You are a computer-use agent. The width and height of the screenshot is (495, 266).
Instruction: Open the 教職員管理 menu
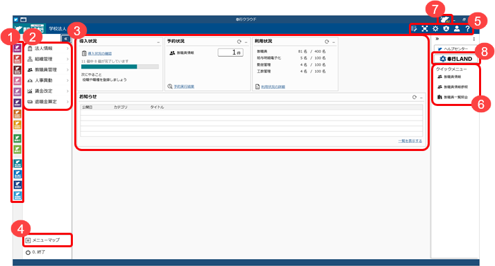[48, 70]
